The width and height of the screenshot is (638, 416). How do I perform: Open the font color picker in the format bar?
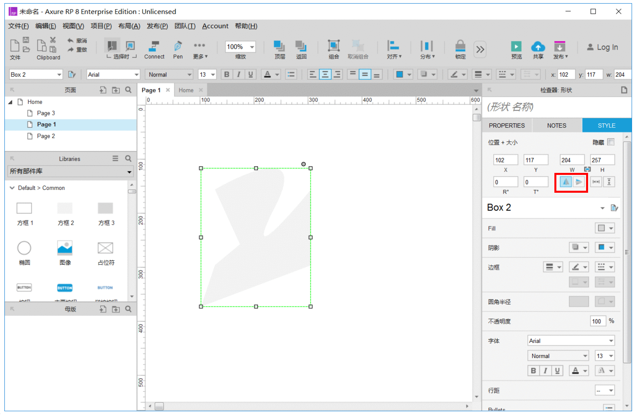point(271,75)
